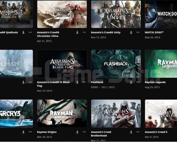Open the Chronicles China cover thumbnail

click(x=62, y=14)
